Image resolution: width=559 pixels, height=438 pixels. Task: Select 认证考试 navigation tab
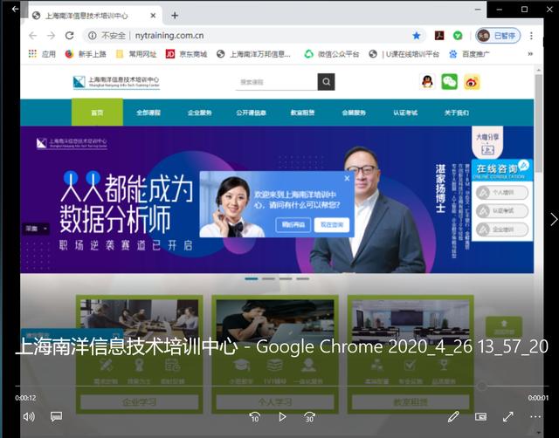(405, 113)
